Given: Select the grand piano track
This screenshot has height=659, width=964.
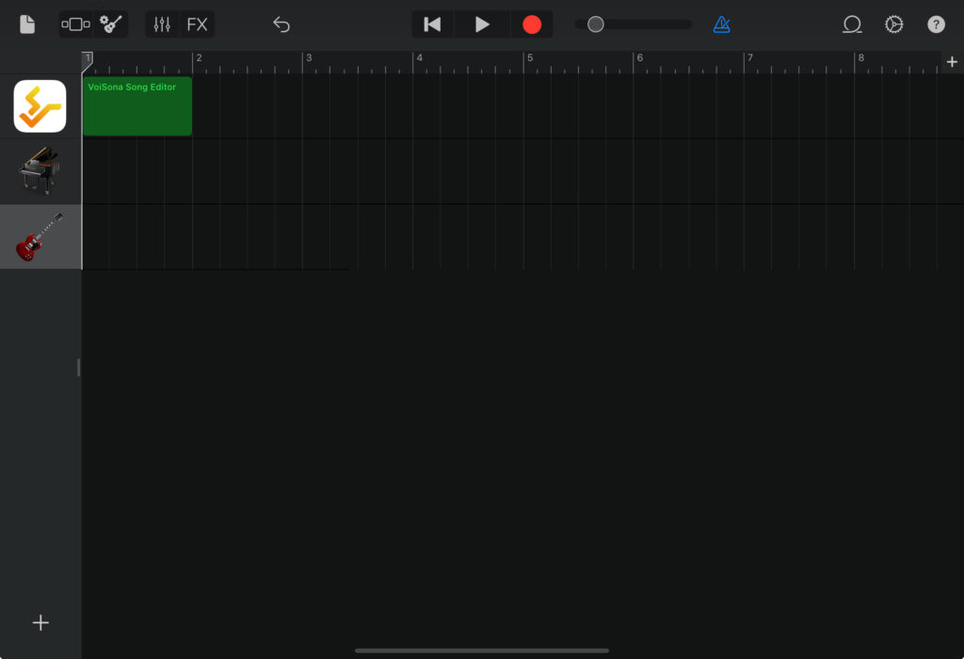Looking at the screenshot, I should [40, 171].
